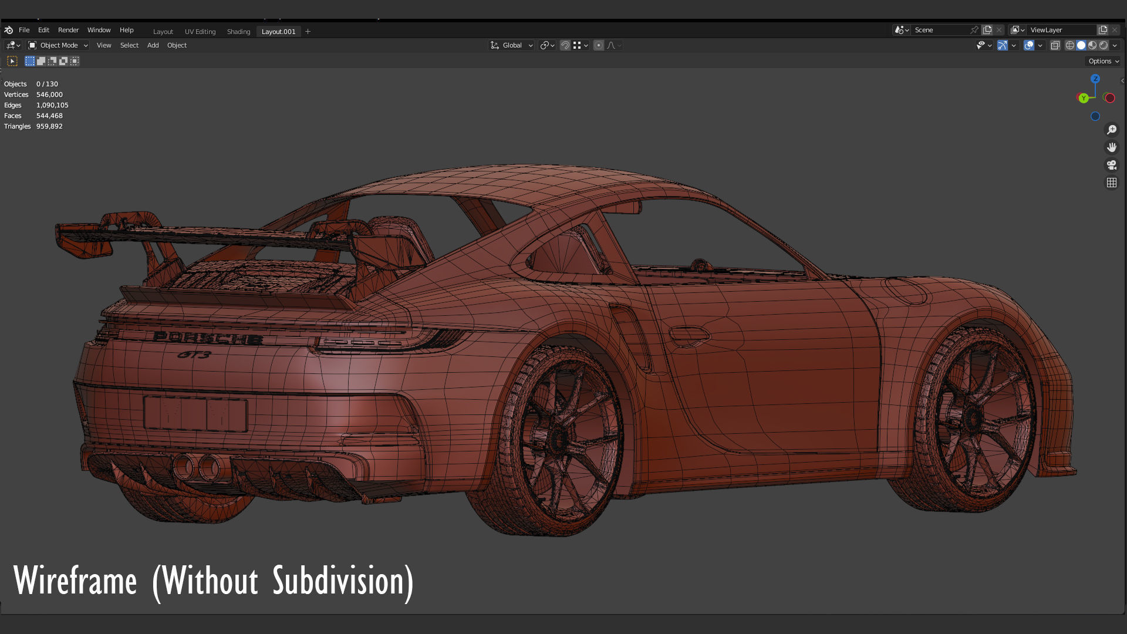Switch to the Layout workspace tab

(x=163, y=32)
